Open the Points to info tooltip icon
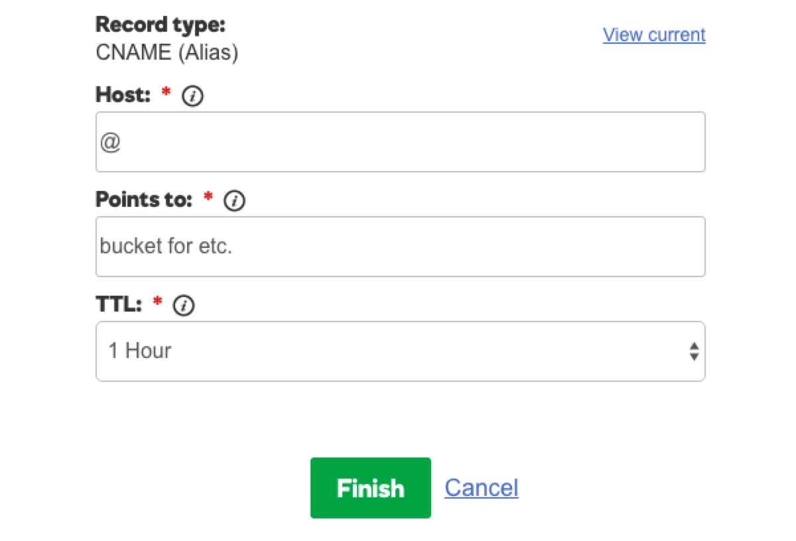The image size is (796, 541). [235, 201]
